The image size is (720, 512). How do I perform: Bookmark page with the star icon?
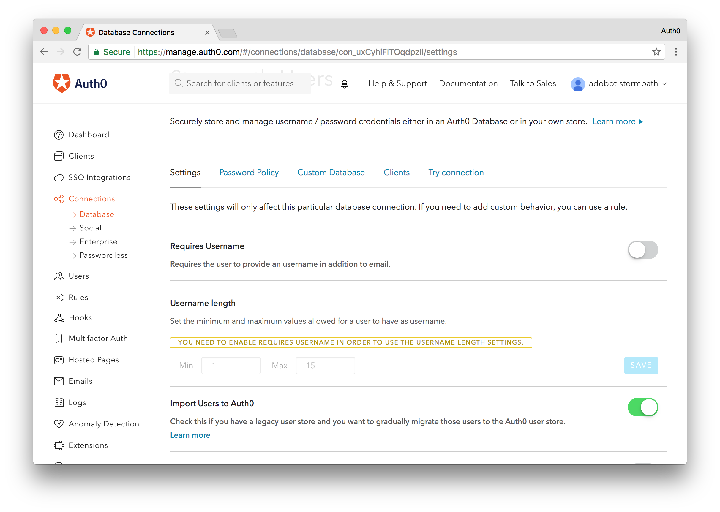point(656,52)
